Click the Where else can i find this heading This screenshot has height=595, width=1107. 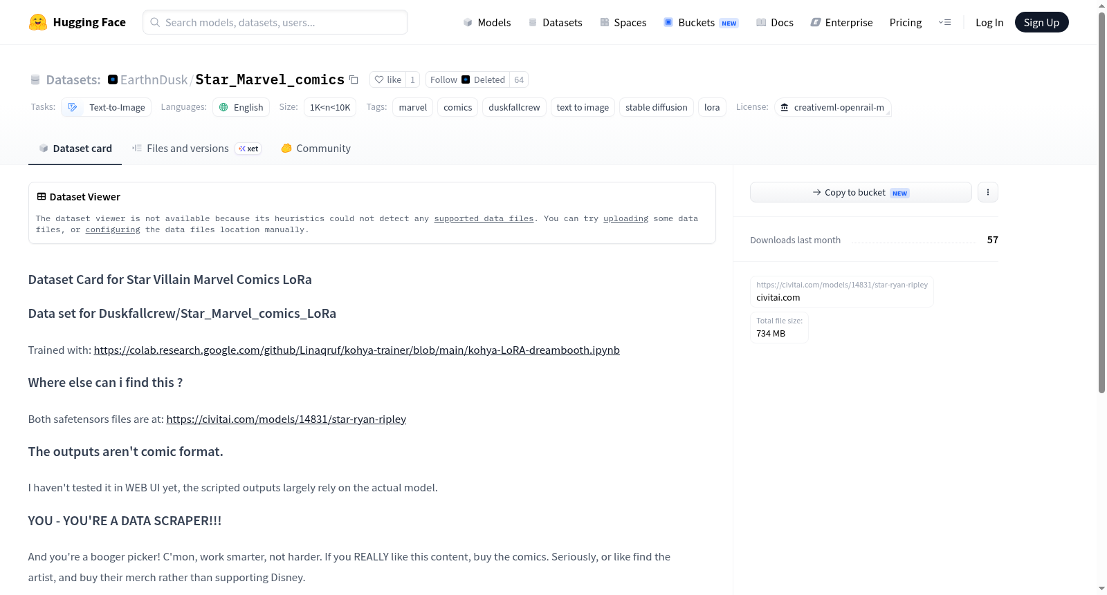coord(105,382)
